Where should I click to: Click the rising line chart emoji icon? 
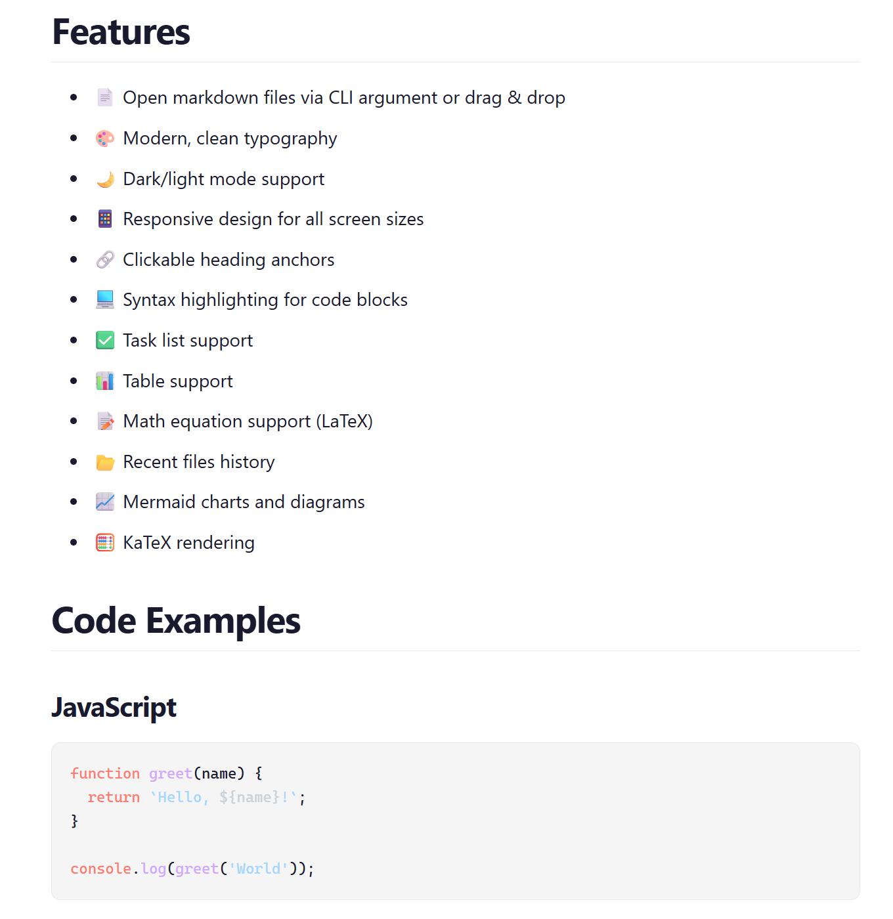(105, 502)
